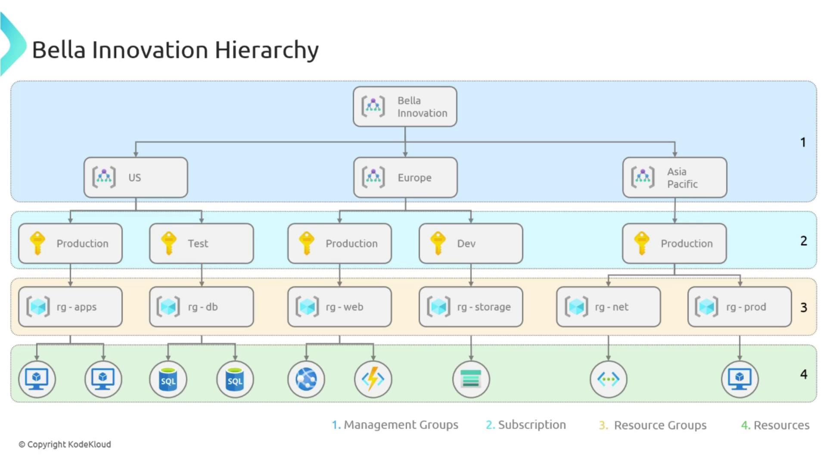Select second virtual machine under rg - apps

103,379
